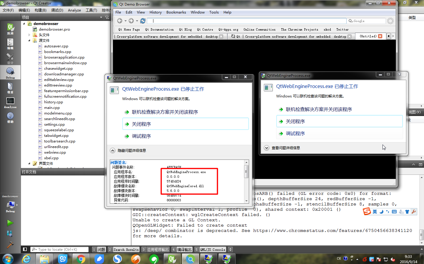This screenshot has width=424, height=264.
Task: Open the 构建(B) menu in Qt Creator
Action: pos(40,10)
